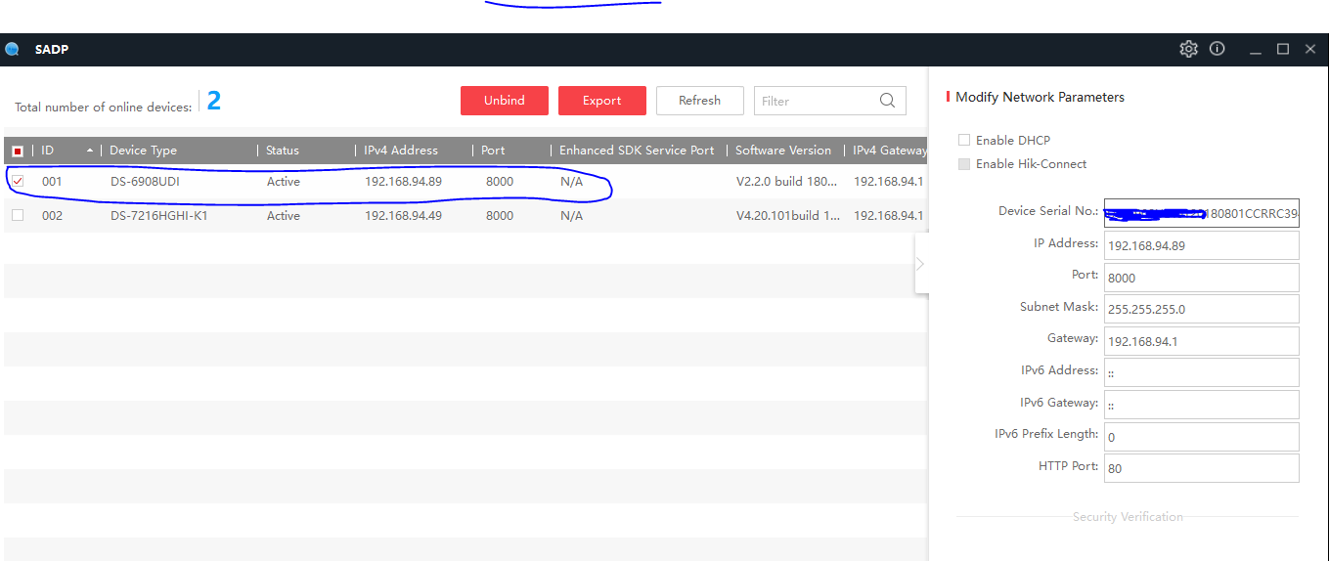Collapse the Modify Network Parameters side panel

pyautogui.click(x=920, y=263)
